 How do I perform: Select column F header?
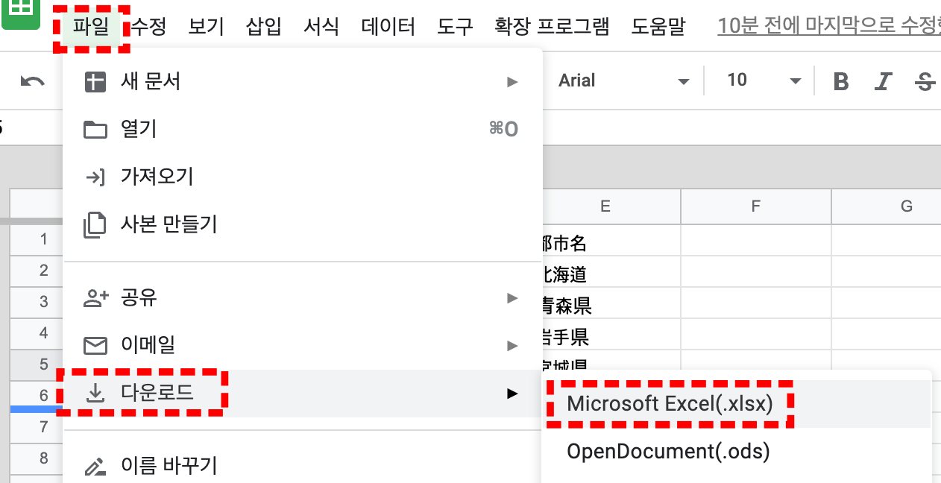756,206
